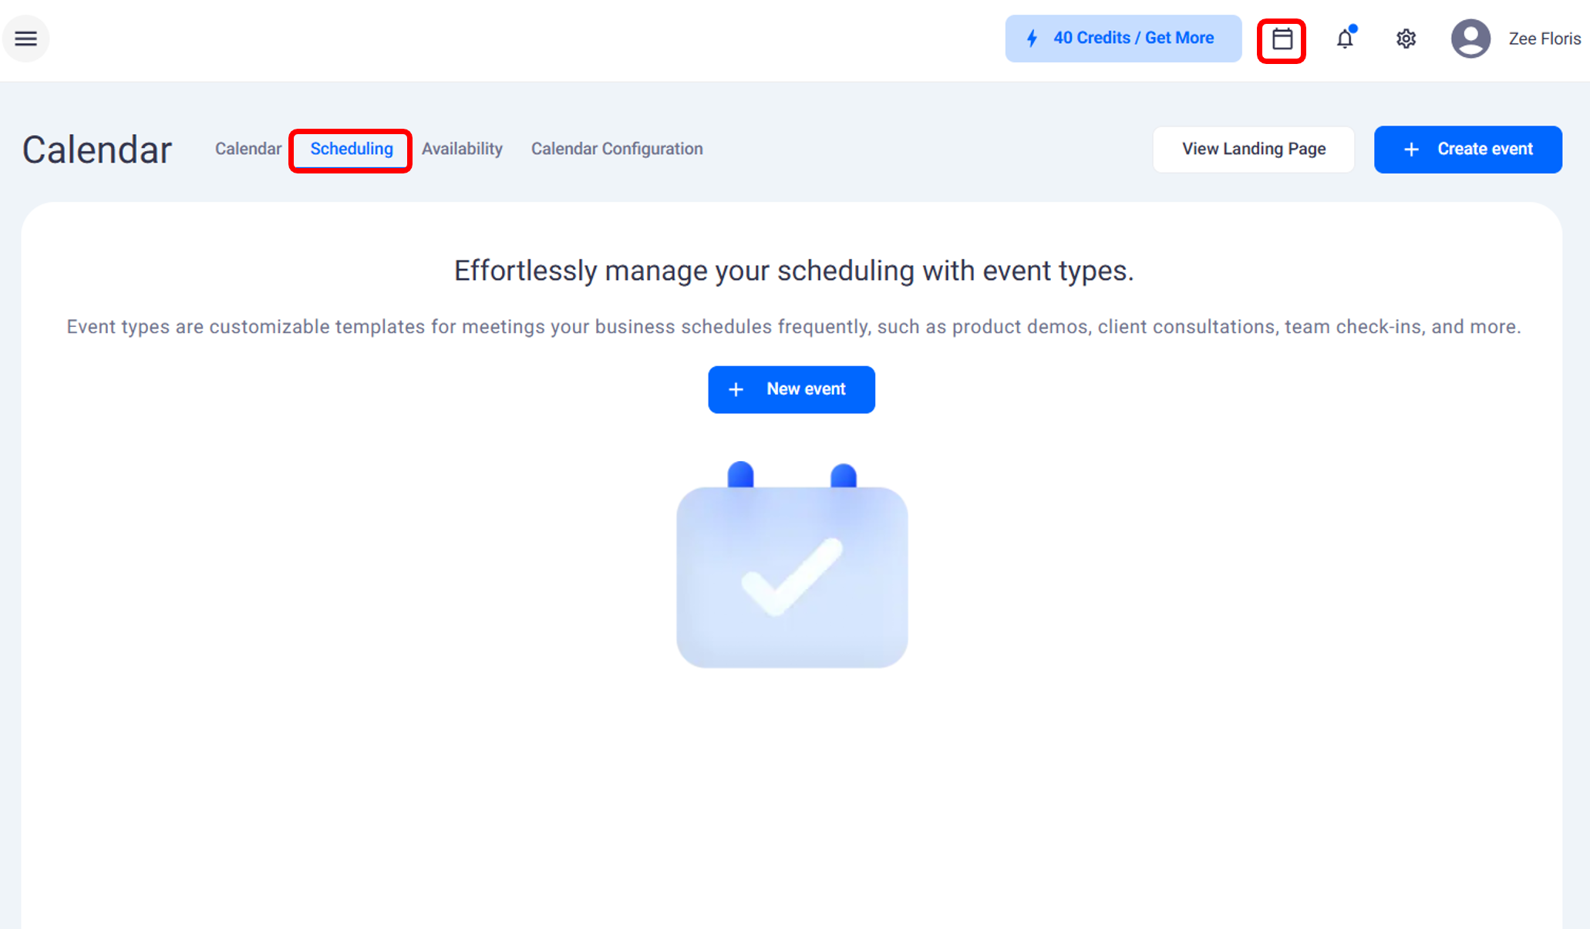
Task: Click the Zee Floris username
Action: 1545,39
